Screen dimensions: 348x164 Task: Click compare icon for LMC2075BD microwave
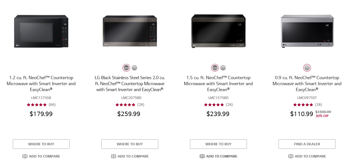[x=114, y=156]
